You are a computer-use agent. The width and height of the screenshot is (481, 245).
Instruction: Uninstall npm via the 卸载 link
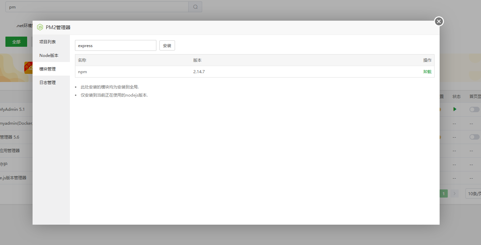[x=427, y=72]
